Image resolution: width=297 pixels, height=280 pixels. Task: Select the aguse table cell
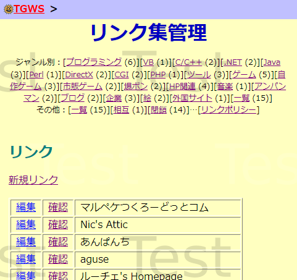pos(158,259)
